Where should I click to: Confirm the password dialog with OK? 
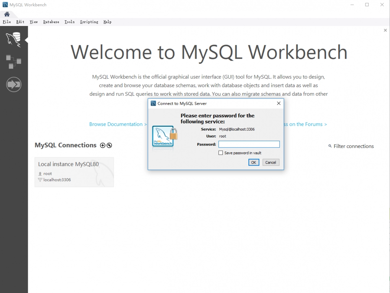coord(253,162)
